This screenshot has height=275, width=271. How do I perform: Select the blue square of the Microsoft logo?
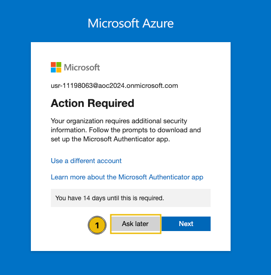coord(53,70)
